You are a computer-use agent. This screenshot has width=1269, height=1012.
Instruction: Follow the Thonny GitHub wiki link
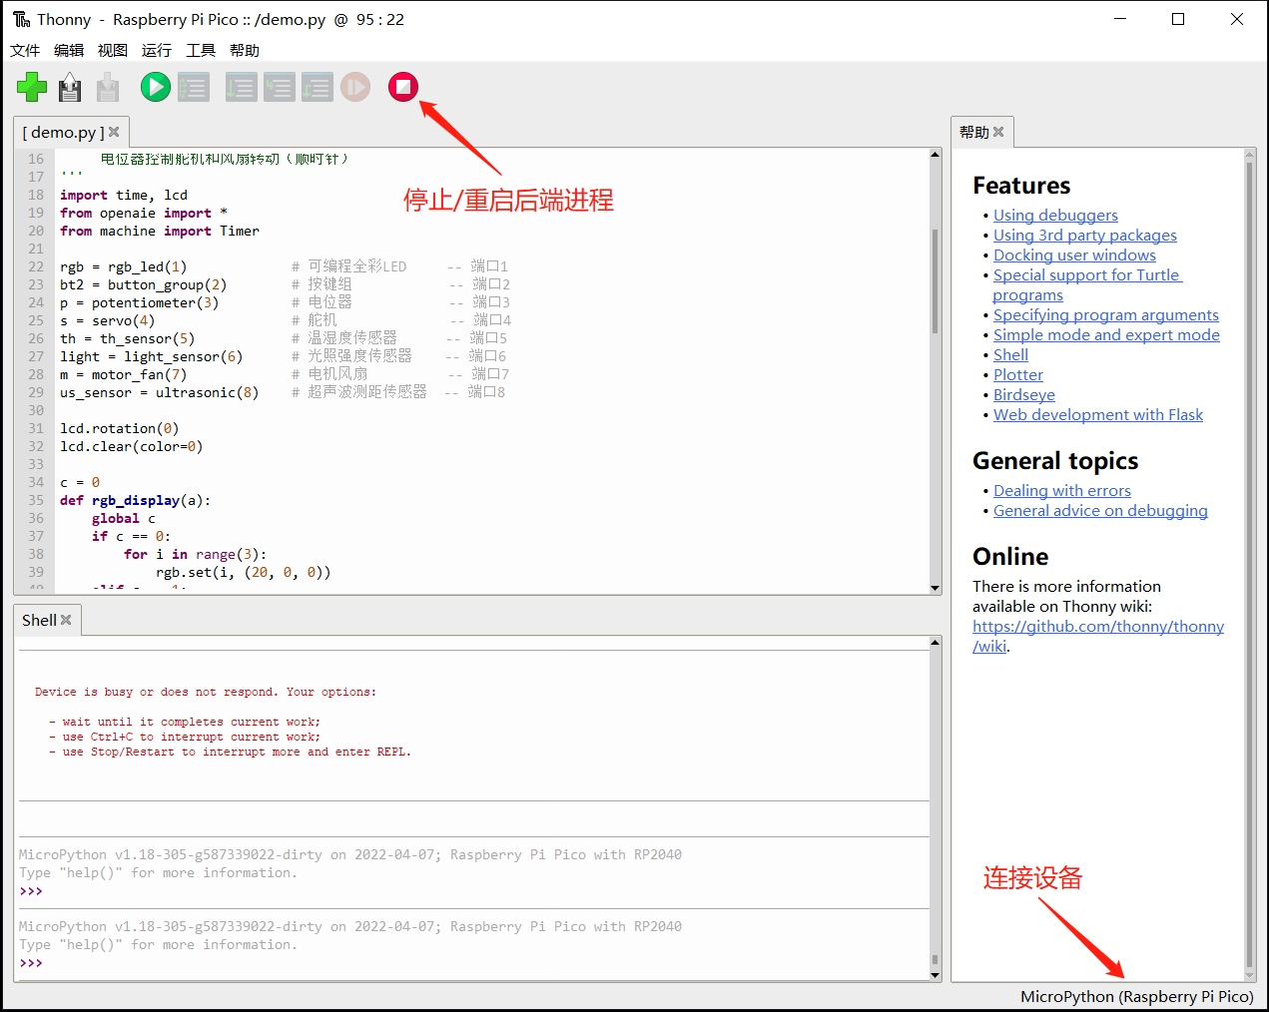(1098, 636)
